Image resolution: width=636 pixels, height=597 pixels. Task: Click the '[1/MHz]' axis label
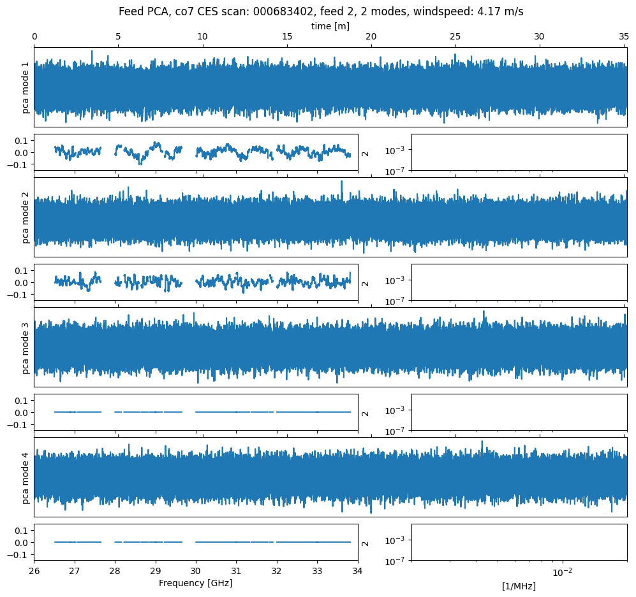(519, 586)
